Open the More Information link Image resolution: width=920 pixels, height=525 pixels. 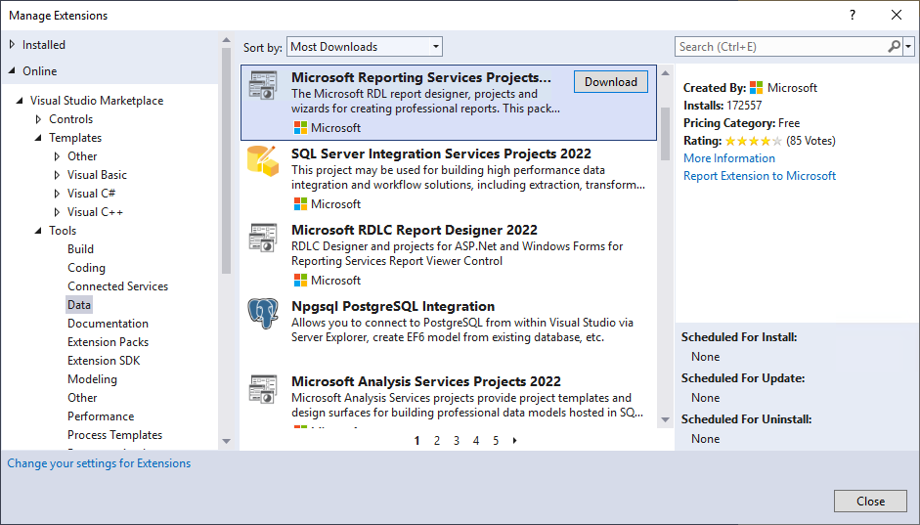[728, 158]
